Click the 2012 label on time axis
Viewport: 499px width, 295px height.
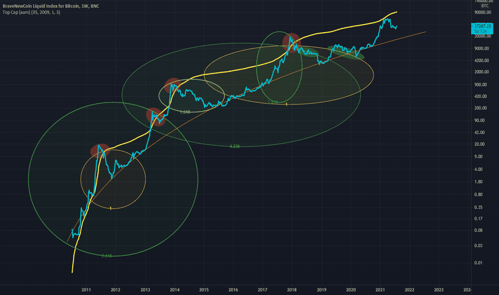(116, 290)
